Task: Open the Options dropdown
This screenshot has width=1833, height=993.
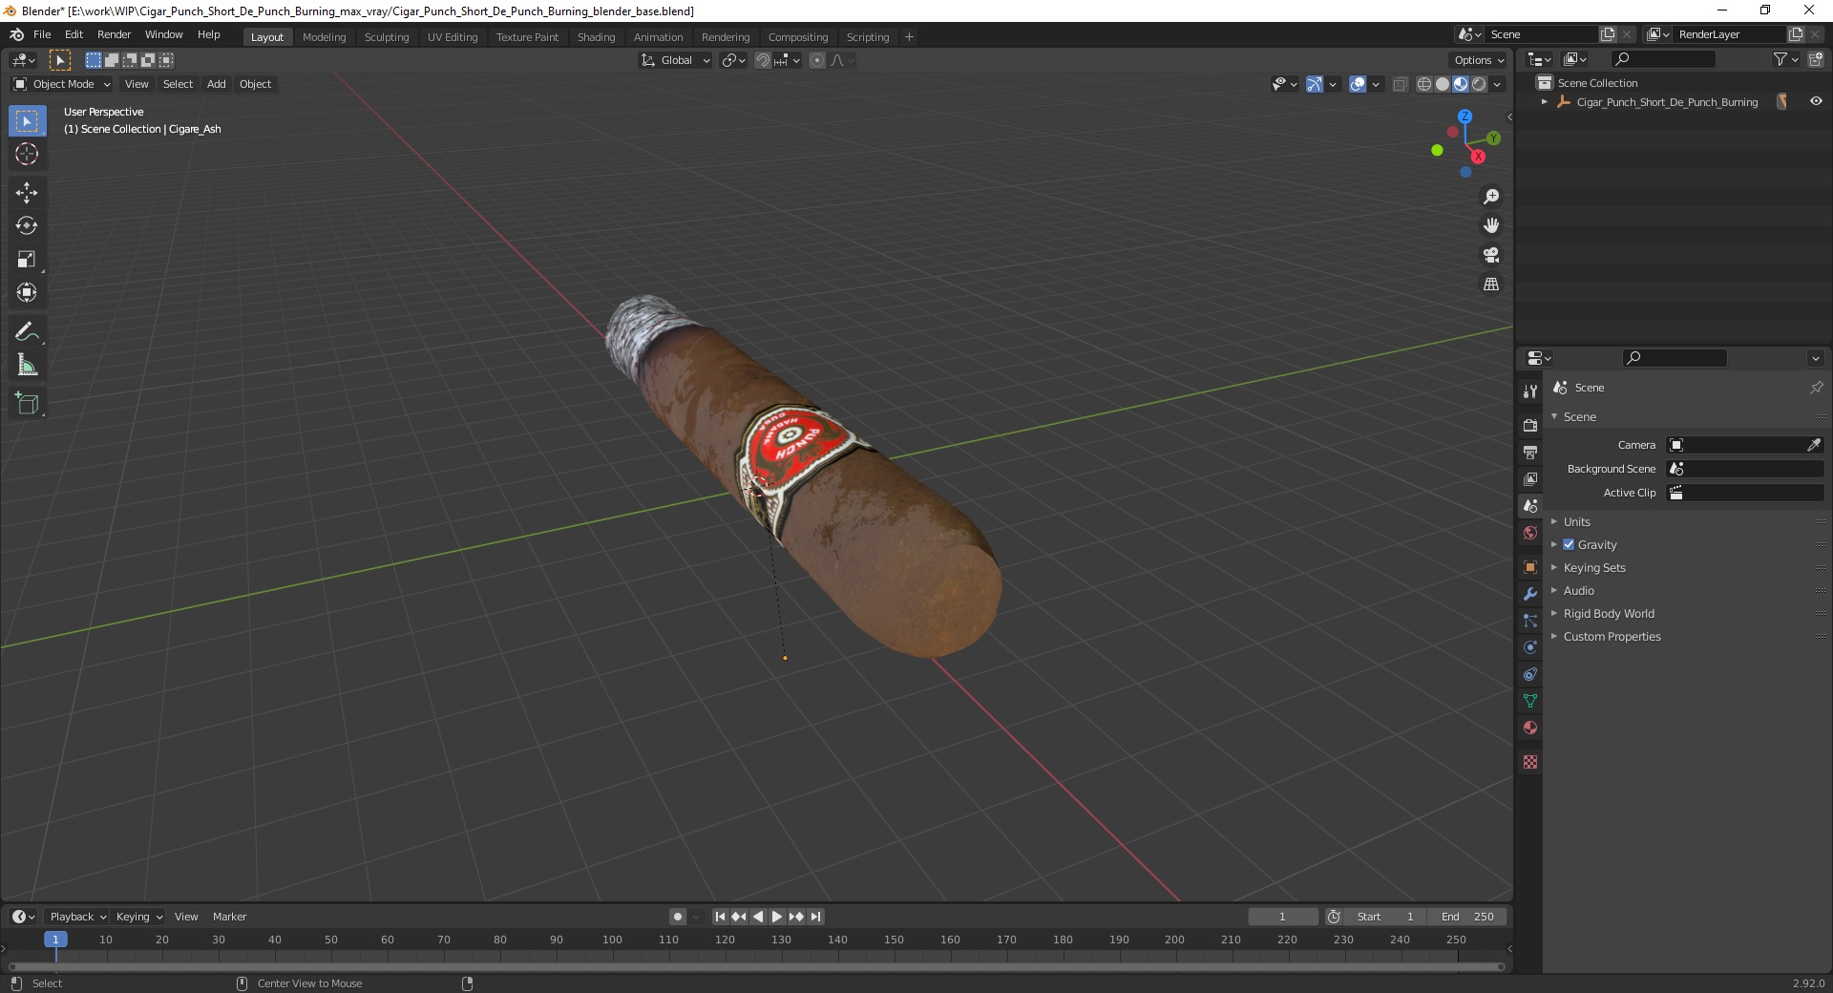Action: tap(1479, 60)
